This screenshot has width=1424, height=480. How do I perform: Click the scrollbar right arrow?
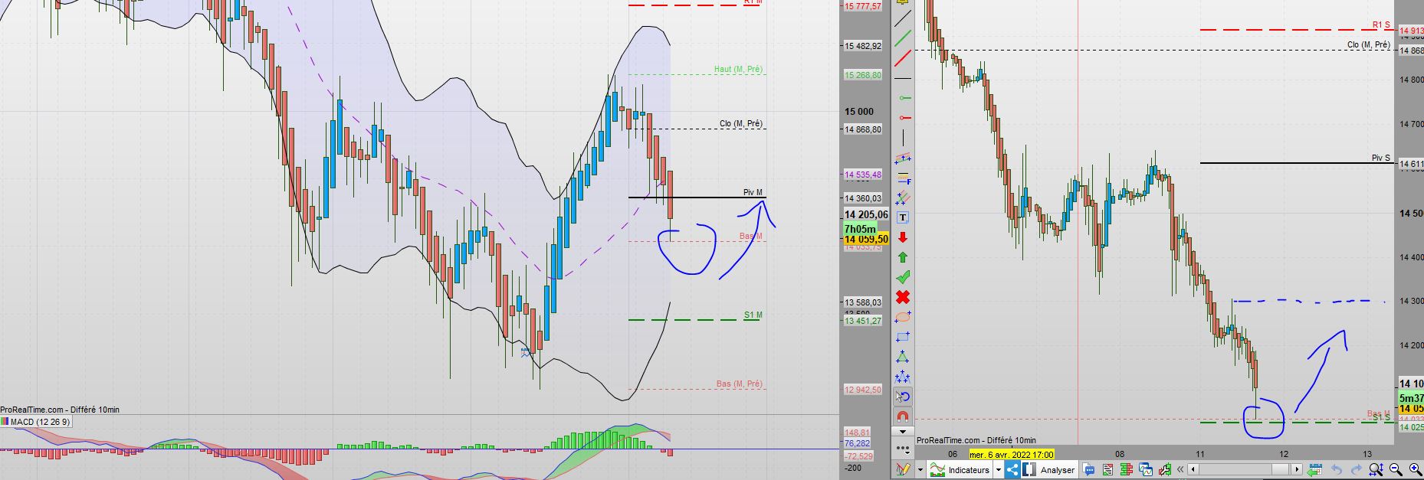(1297, 469)
